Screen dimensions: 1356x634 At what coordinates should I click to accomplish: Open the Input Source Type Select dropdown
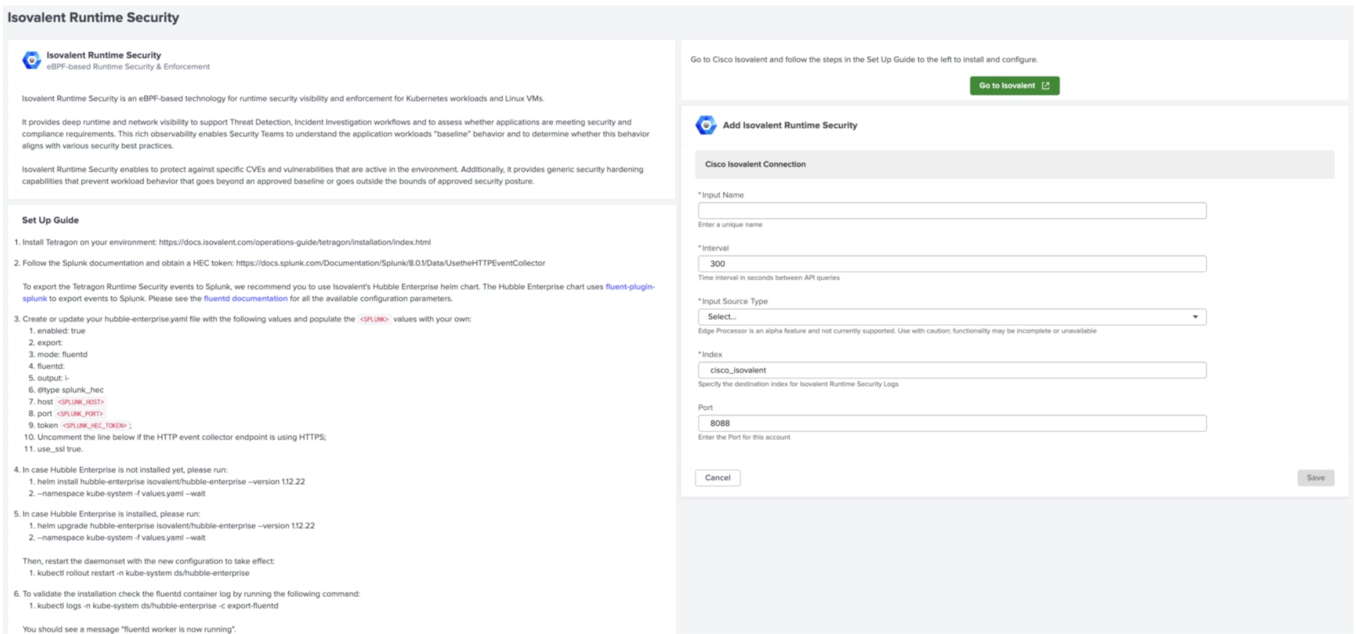click(x=951, y=317)
